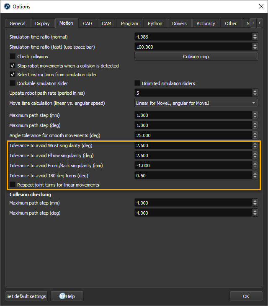The height and width of the screenshot is (306, 268).
Task: Increase the Update robot path rate
Action: (255, 91)
